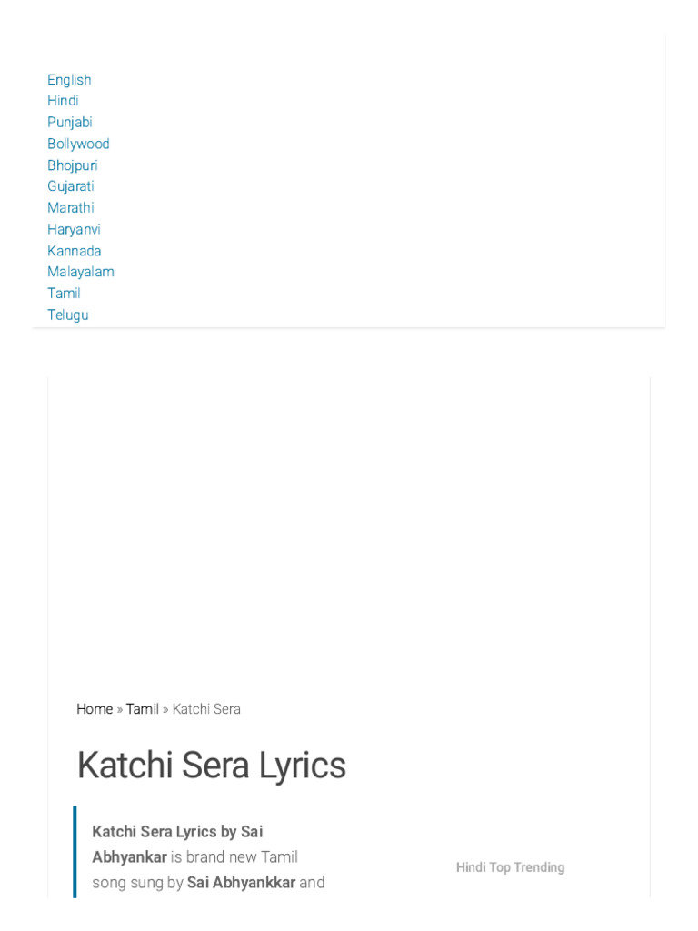The height and width of the screenshot is (931, 698).
Task: Click the bold singer name Sai Abhyankkar
Action: 241,882
